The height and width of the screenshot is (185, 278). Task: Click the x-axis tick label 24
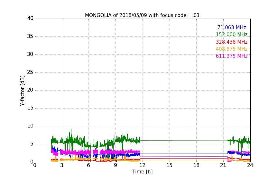coord(250,165)
